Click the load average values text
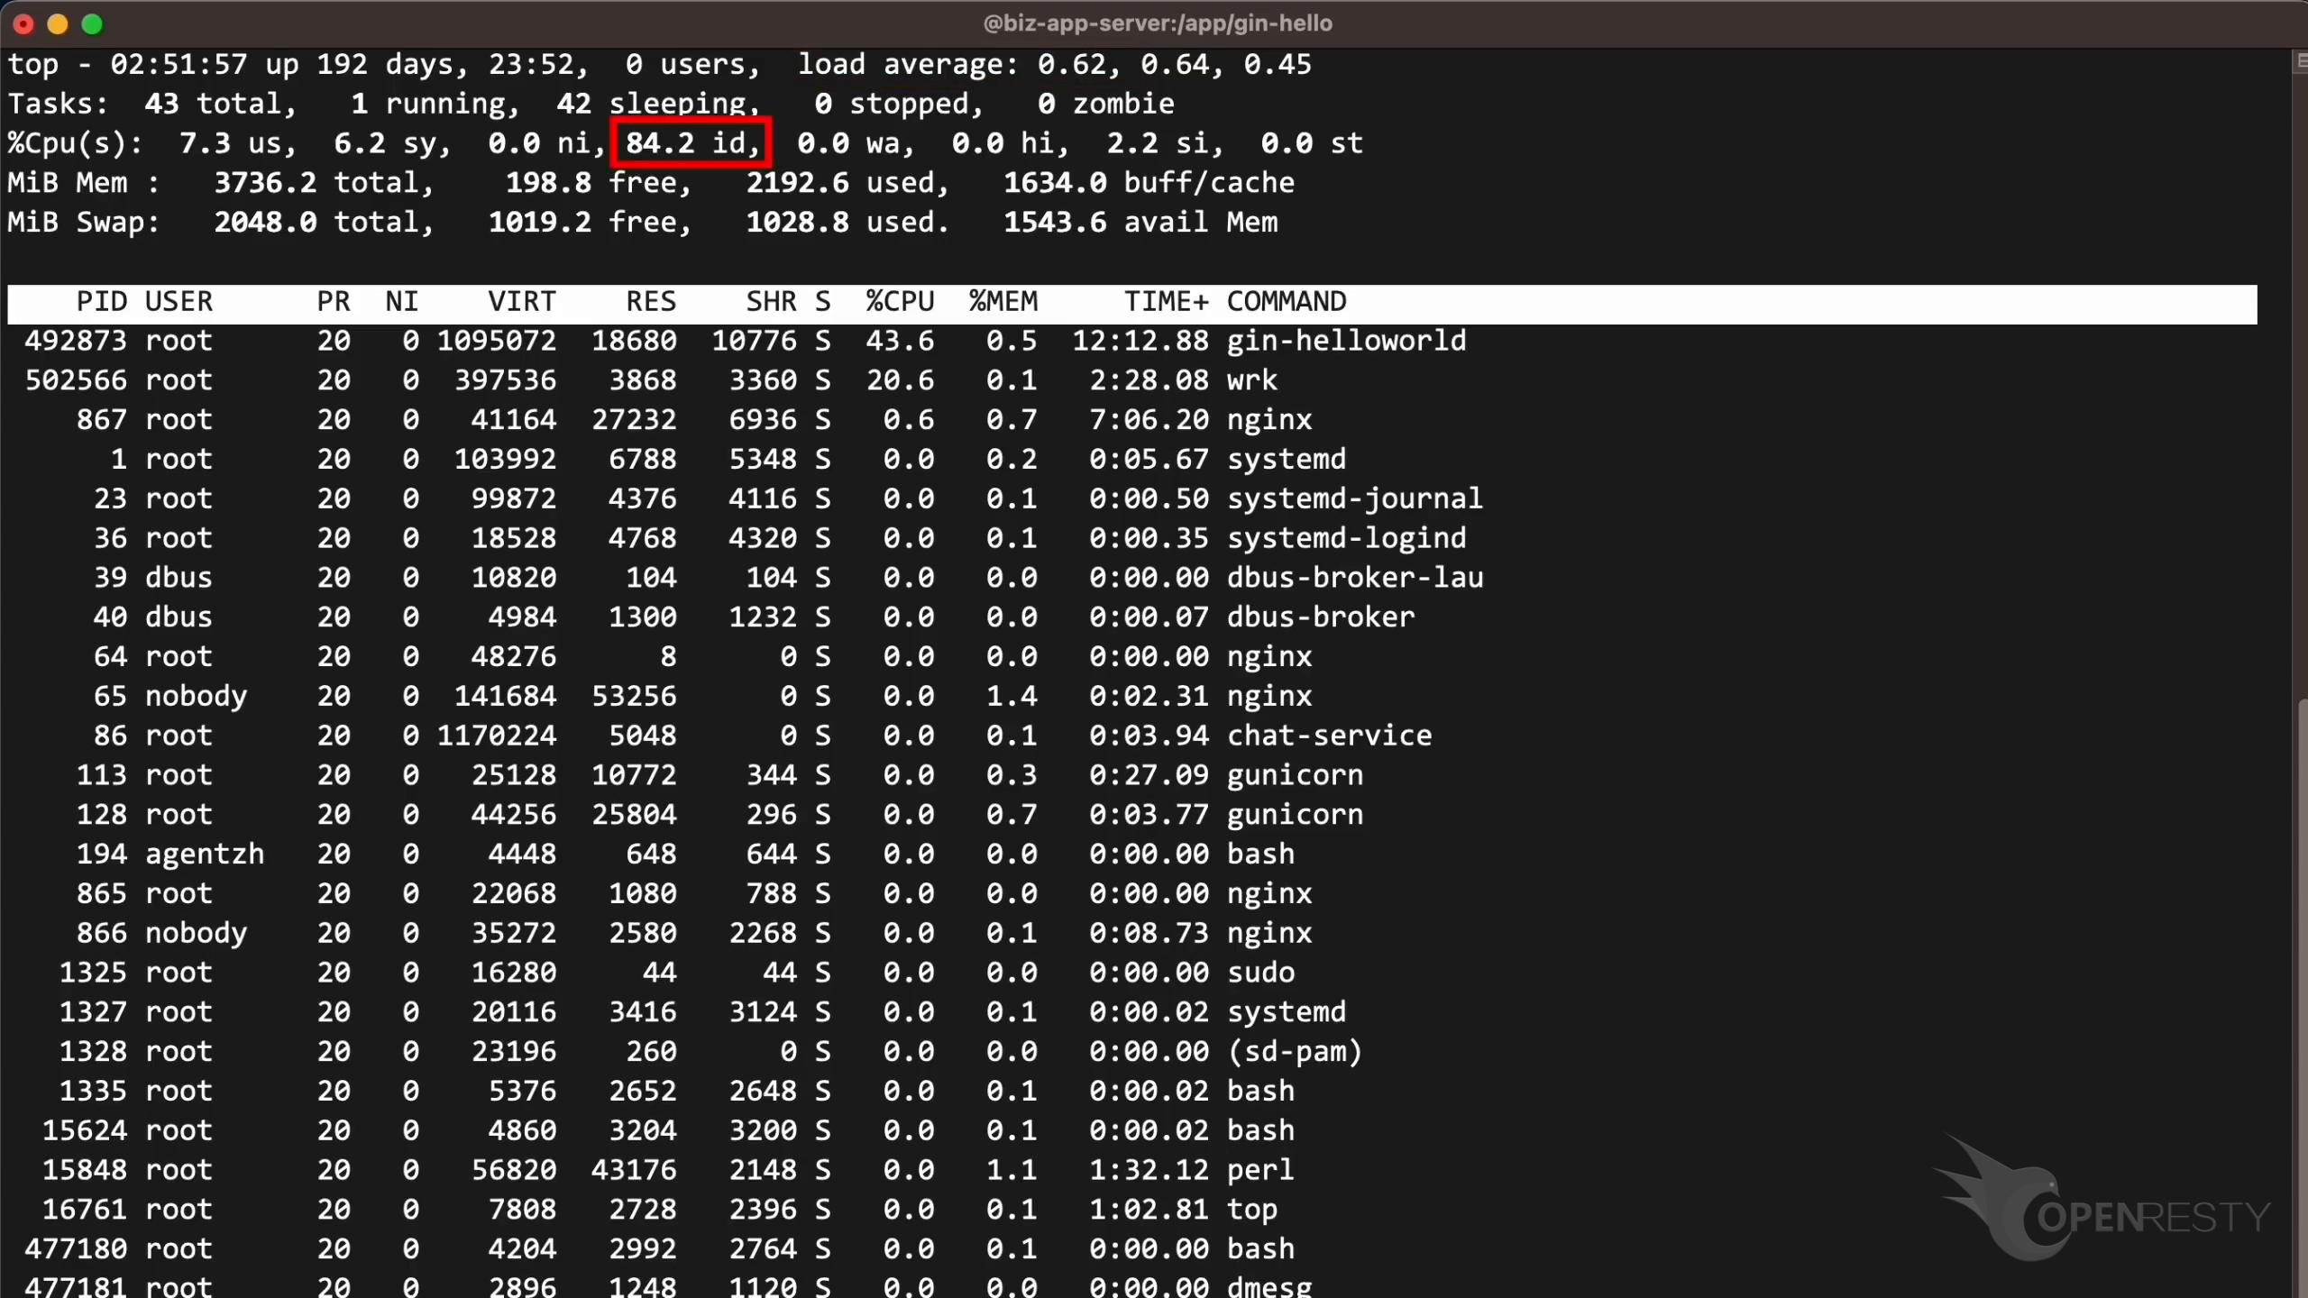The width and height of the screenshot is (2308, 1298). (1174, 65)
